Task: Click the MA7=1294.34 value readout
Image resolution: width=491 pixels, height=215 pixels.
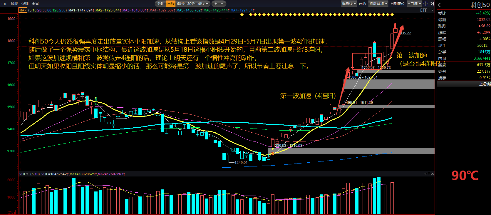Action: tap(241, 10)
